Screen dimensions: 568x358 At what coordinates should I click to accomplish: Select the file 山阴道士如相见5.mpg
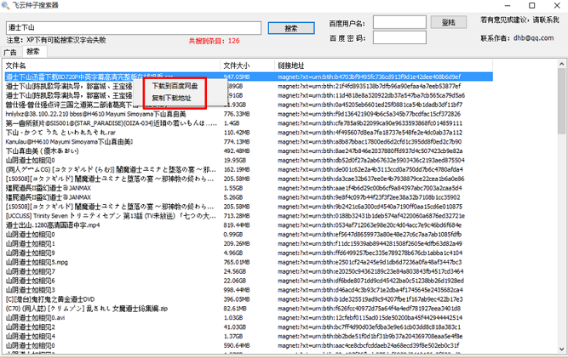coord(37,262)
